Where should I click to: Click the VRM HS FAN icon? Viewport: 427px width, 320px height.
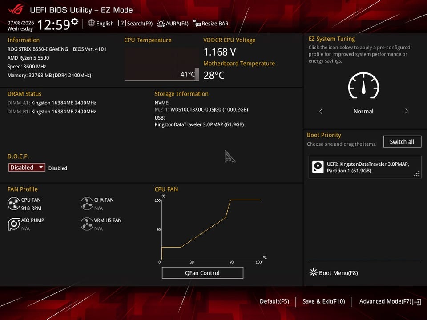click(x=87, y=224)
